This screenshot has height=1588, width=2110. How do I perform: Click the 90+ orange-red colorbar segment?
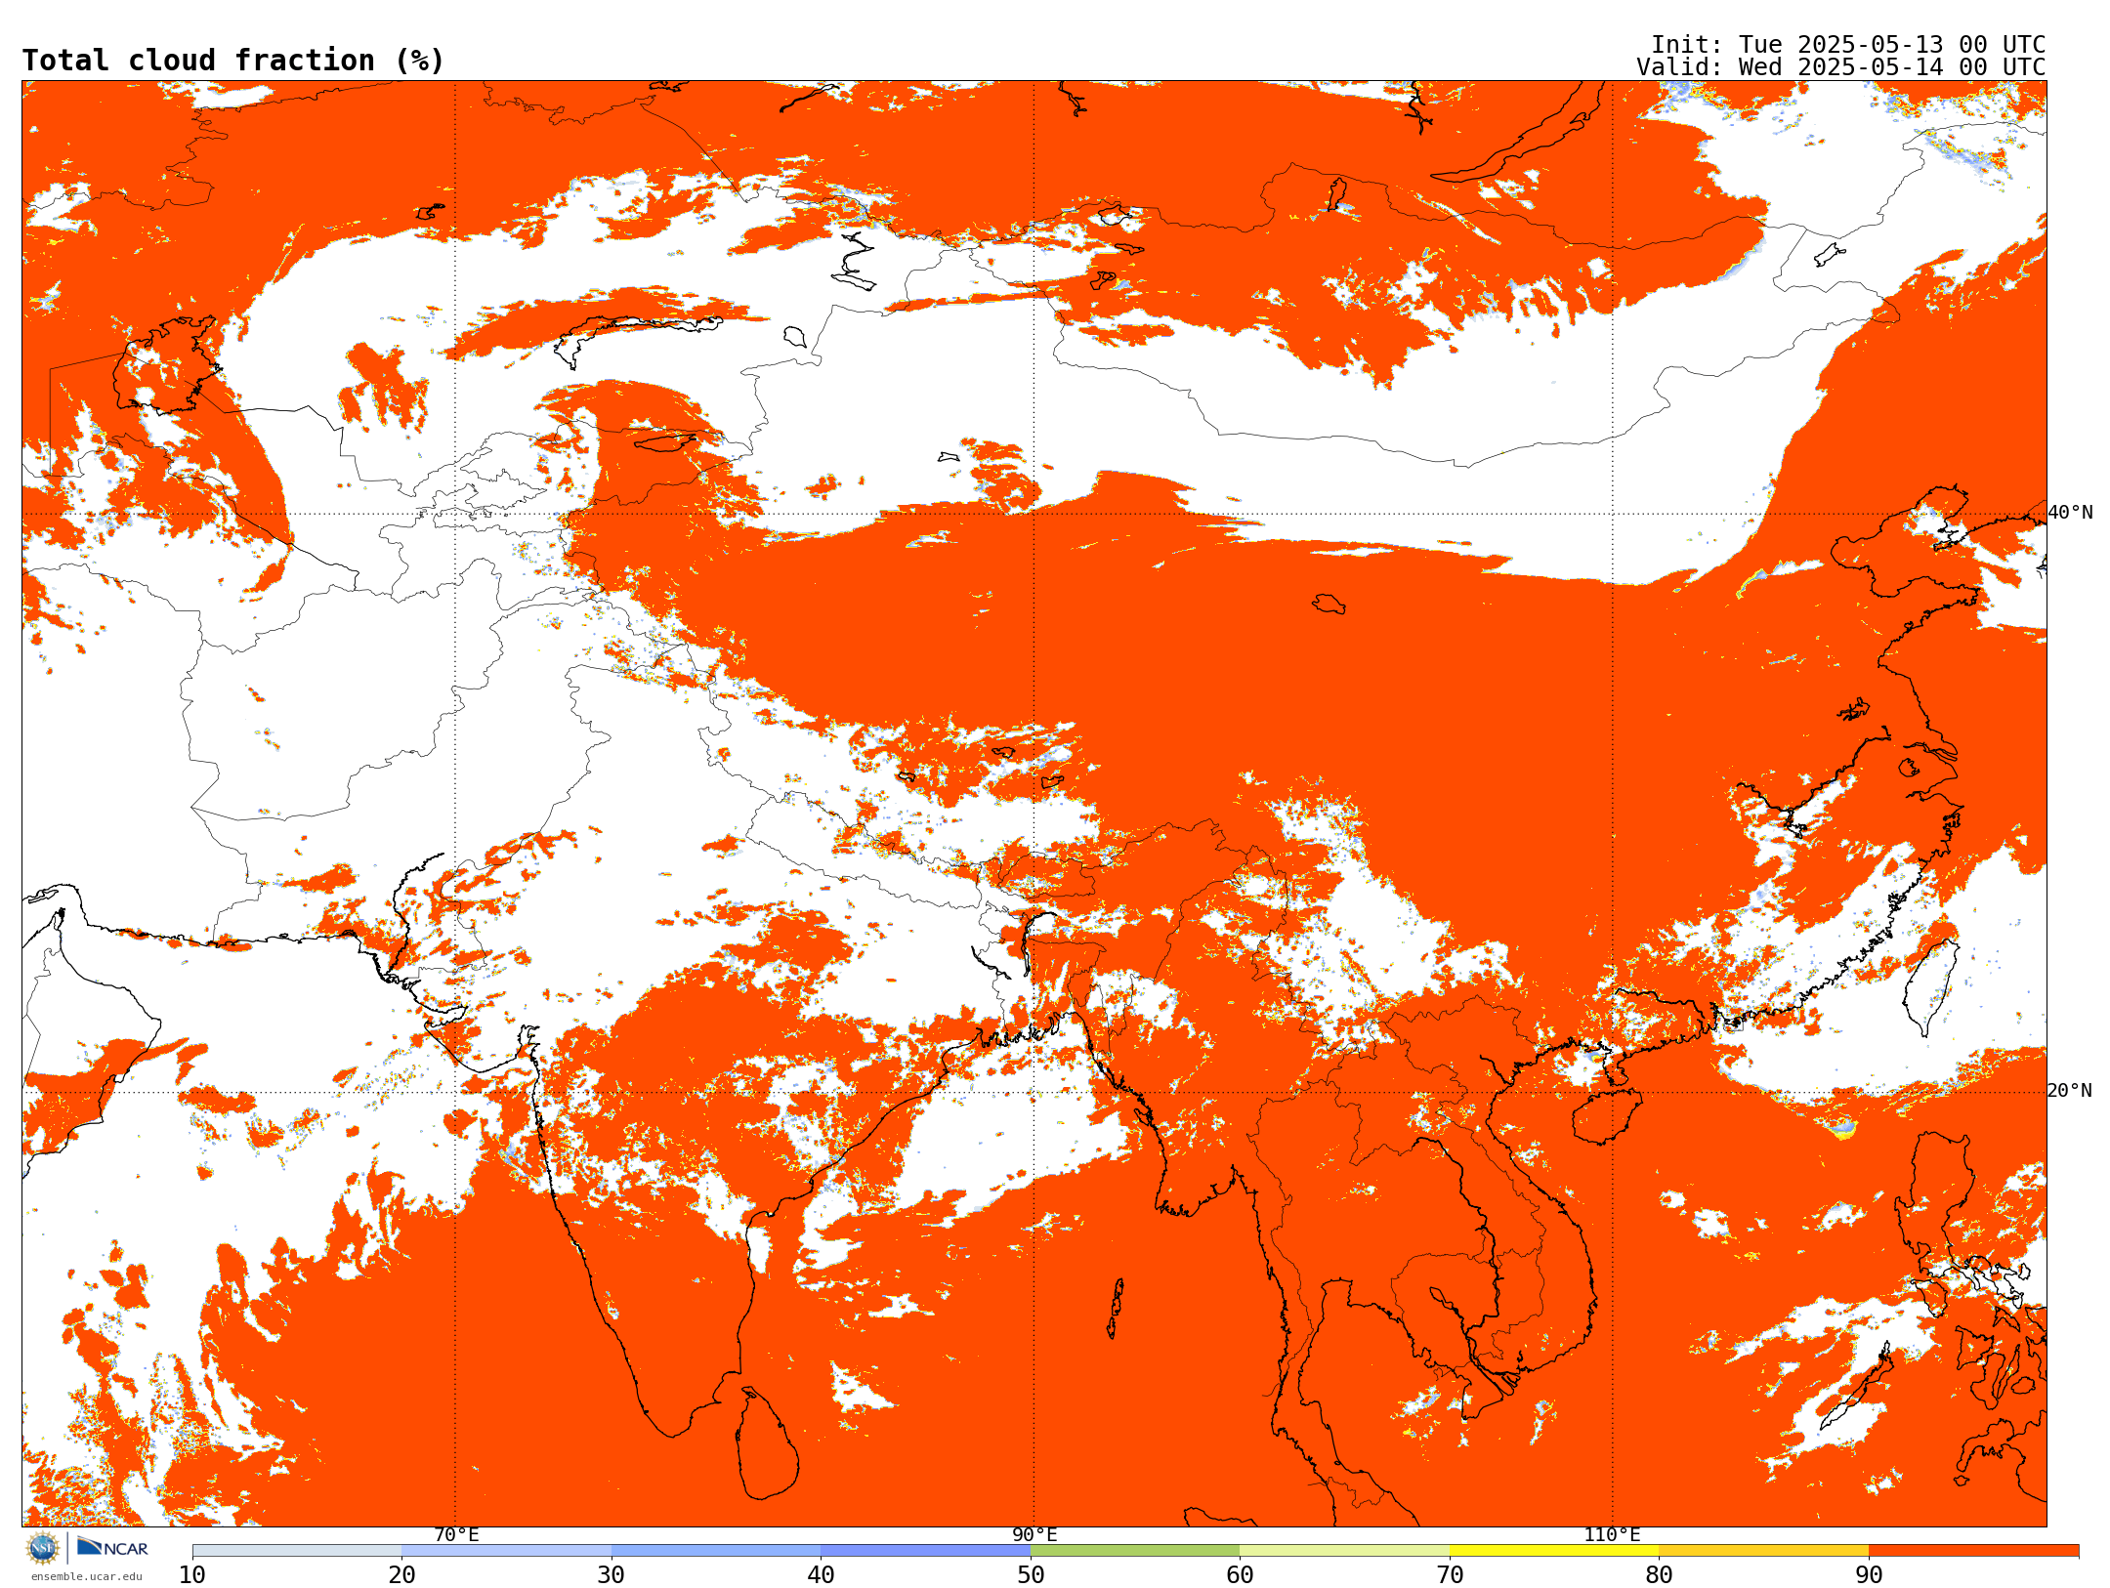(x=1973, y=1551)
